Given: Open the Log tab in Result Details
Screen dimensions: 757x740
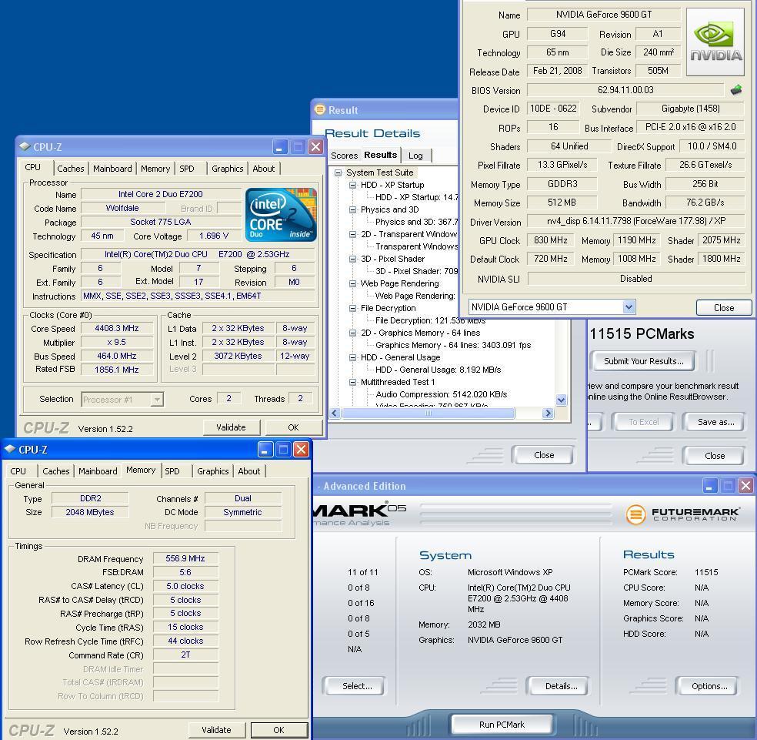Looking at the screenshot, I should 415,156.
